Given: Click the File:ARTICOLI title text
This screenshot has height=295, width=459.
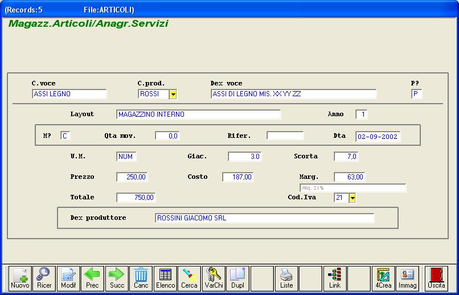Looking at the screenshot, I should click(109, 10).
